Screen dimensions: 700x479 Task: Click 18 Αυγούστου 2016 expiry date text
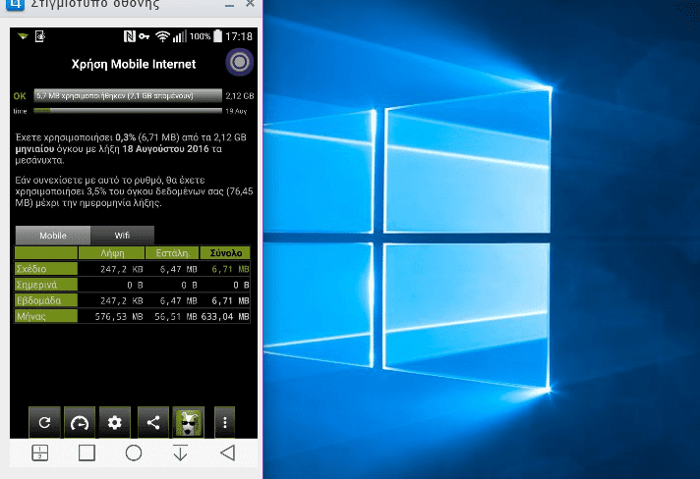(x=165, y=149)
